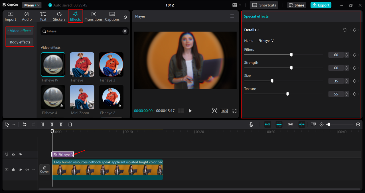Screen dimensions: 365x193
Task: Open the selection tool dropdown arrow
Action: (x=13, y=125)
